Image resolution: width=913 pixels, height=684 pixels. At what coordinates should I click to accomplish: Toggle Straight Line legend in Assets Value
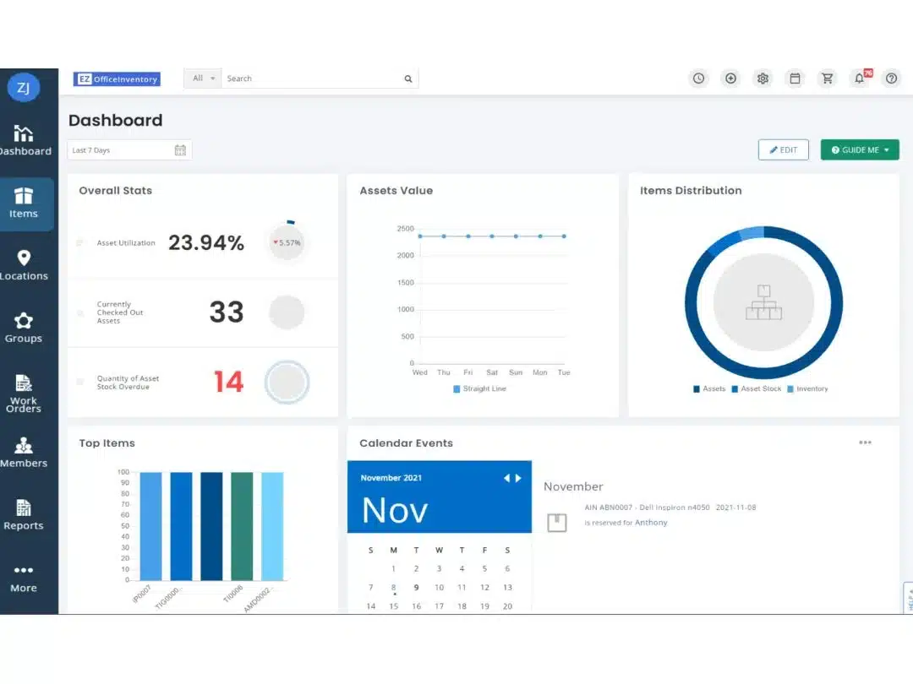point(479,389)
